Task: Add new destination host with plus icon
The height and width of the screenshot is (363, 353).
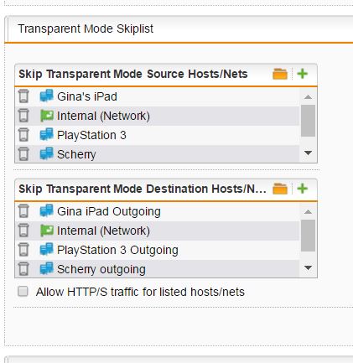Action: 303,189
